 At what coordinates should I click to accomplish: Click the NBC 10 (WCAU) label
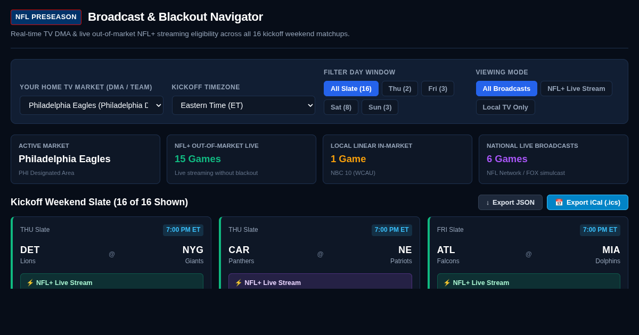(353, 173)
